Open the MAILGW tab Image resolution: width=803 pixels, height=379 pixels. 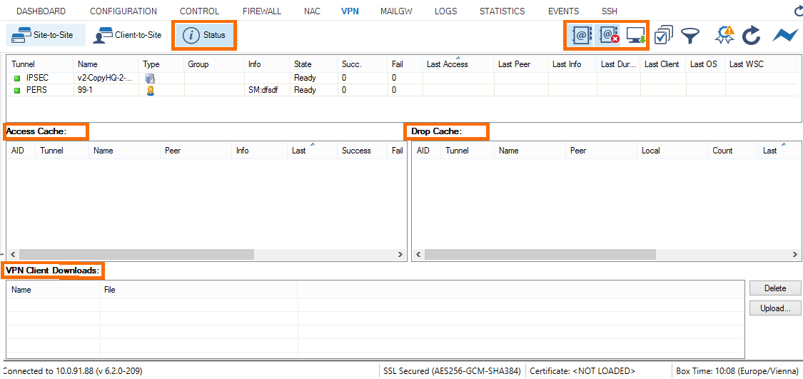coord(396,11)
